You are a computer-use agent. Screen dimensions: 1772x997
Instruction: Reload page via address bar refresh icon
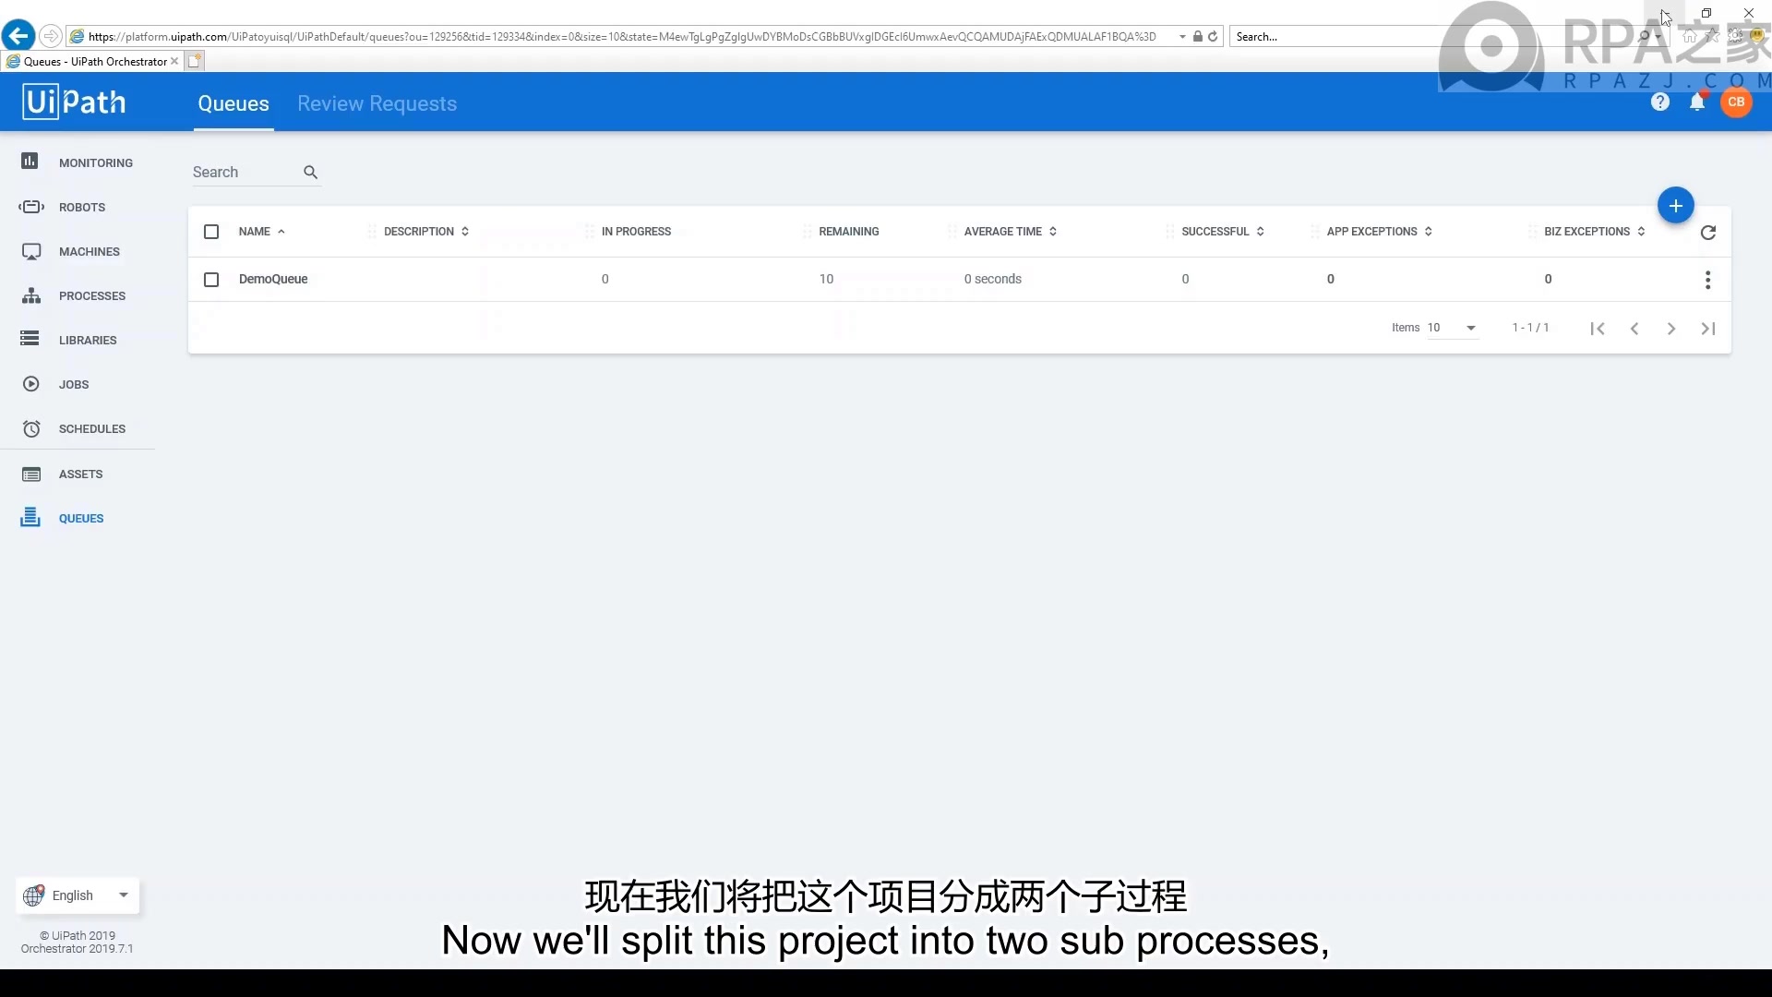(x=1213, y=37)
